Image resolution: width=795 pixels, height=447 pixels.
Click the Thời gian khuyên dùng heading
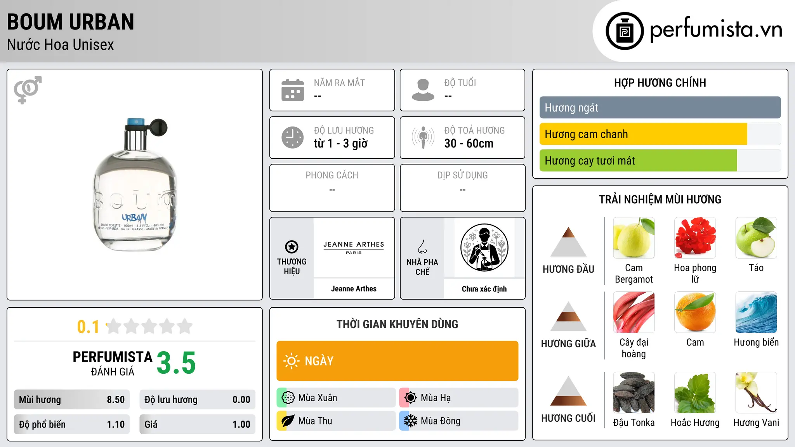coord(397,324)
